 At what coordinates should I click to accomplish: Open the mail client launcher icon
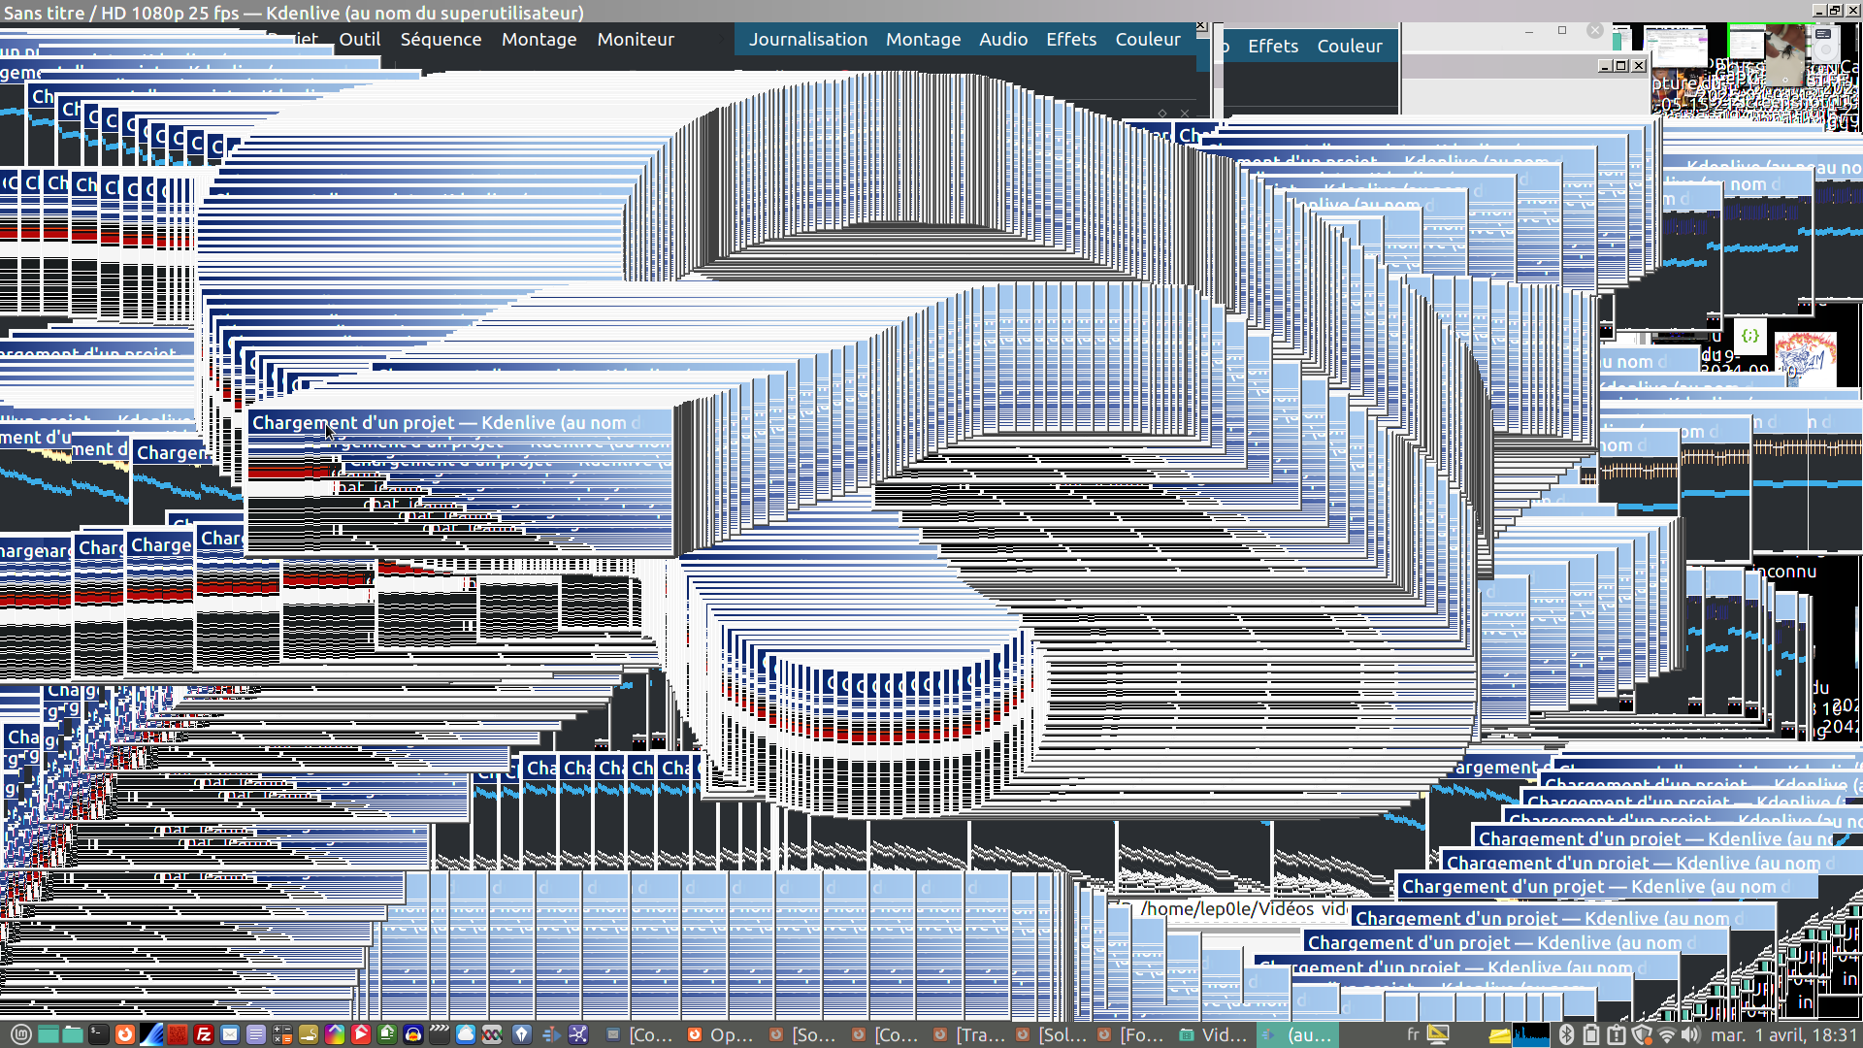230,1034
